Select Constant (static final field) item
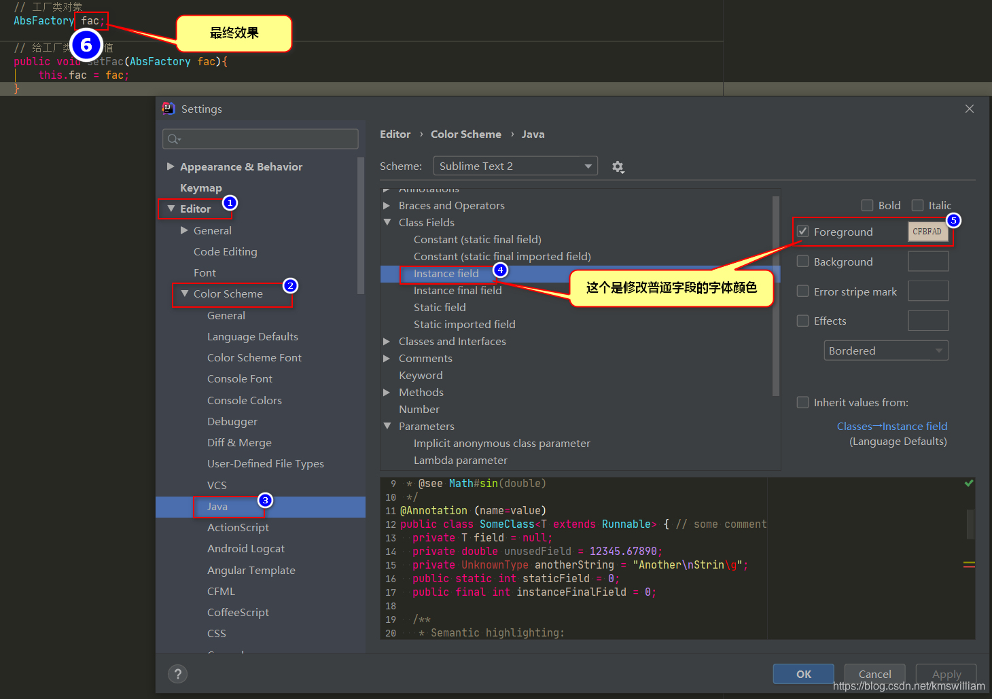This screenshot has width=992, height=699. pos(477,239)
